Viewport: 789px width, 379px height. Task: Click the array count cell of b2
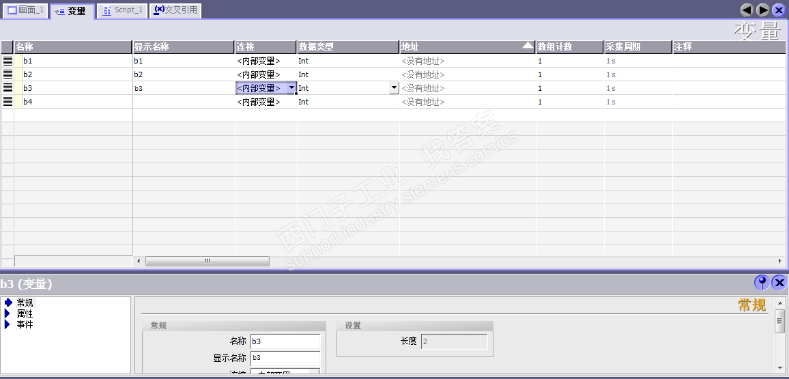click(570, 74)
